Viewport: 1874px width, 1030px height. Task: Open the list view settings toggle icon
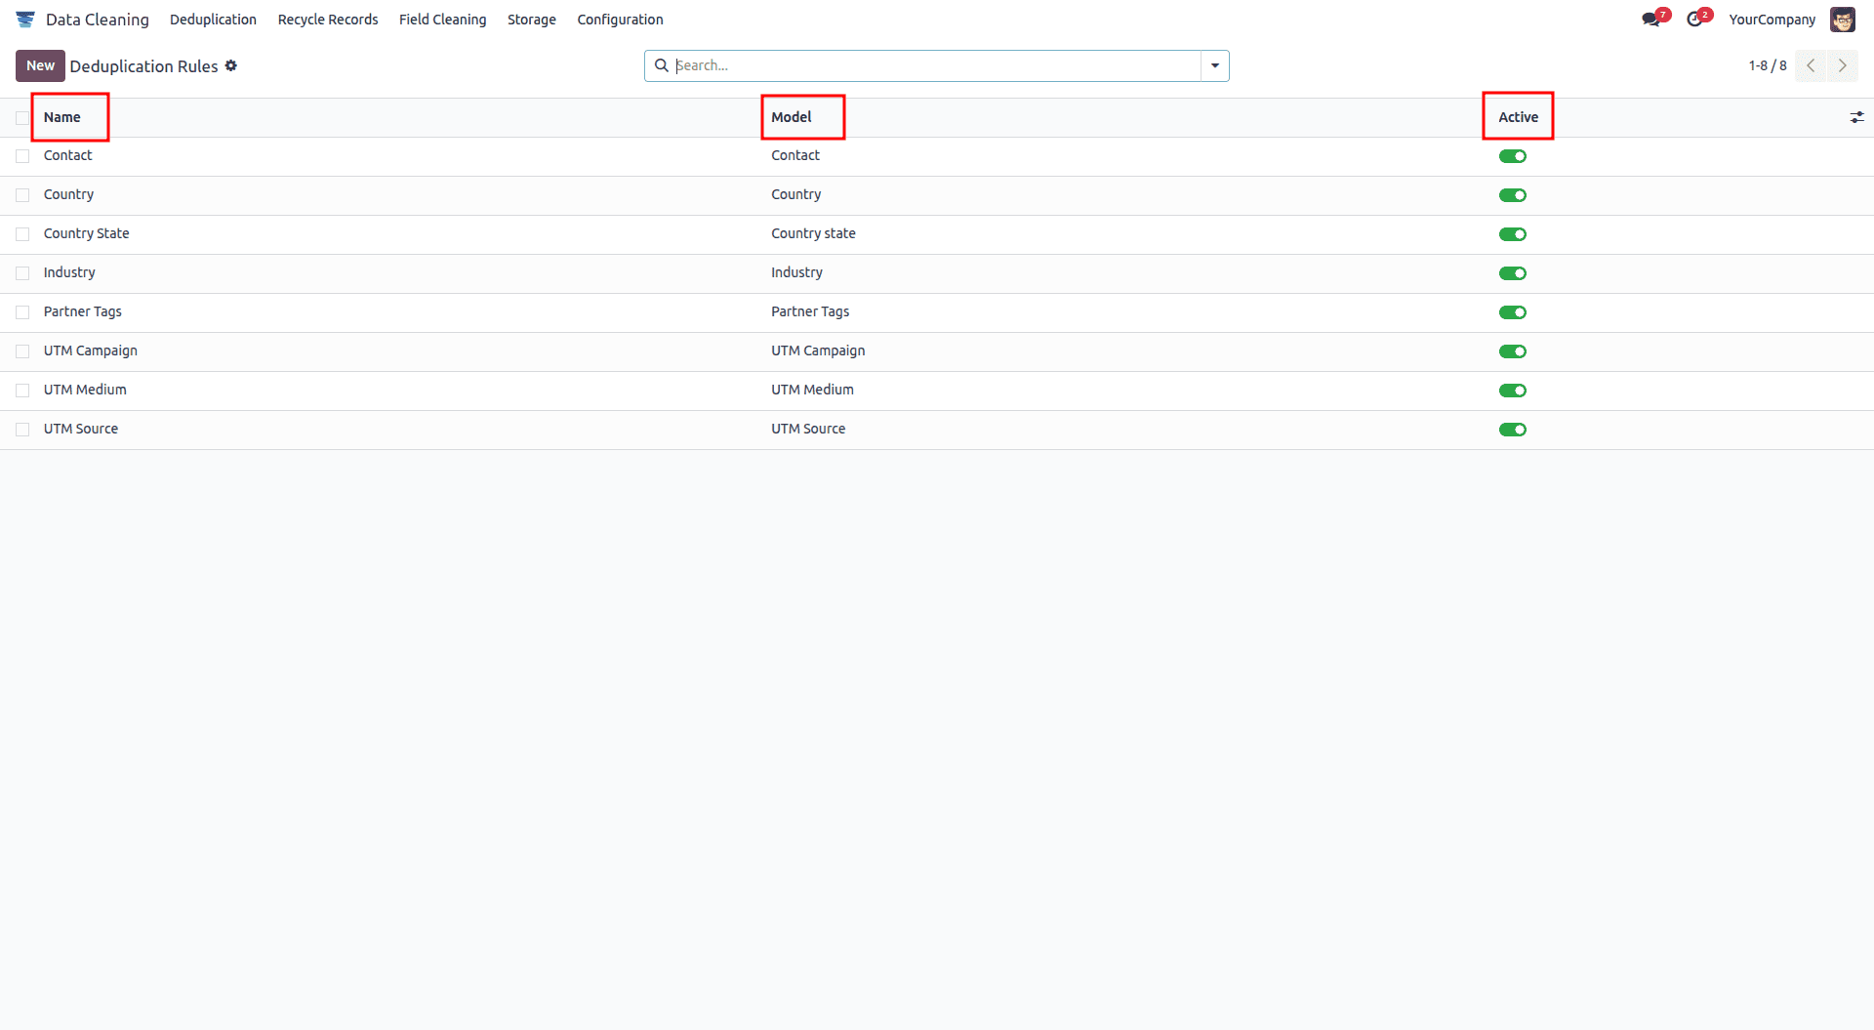[1857, 116]
